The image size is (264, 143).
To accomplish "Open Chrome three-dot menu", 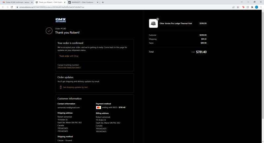I will pos(261,7).
